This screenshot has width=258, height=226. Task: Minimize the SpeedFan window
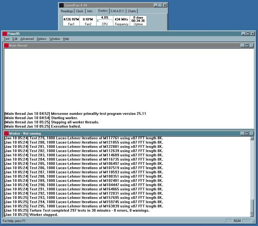(x=156, y=5)
